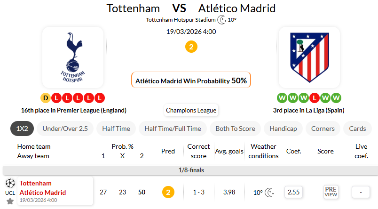Click the orange prediction circle in match row
The width and height of the screenshot is (378, 209).
click(168, 192)
